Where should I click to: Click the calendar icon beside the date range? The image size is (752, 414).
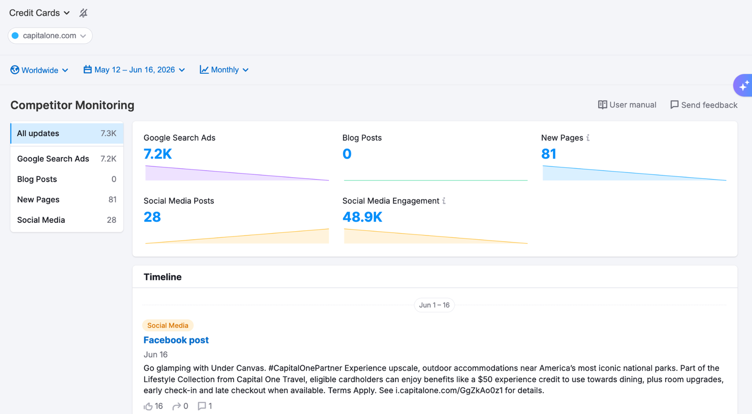(87, 70)
